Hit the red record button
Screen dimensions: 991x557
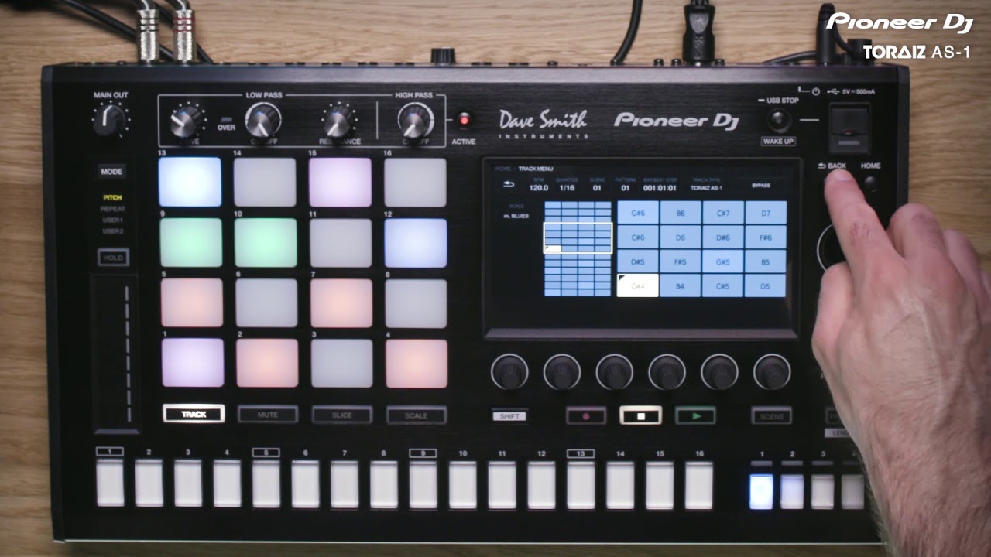(586, 415)
